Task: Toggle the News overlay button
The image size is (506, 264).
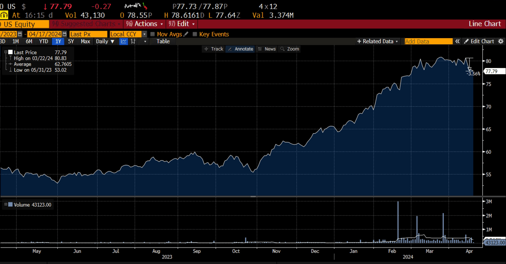Action: click(x=267, y=49)
